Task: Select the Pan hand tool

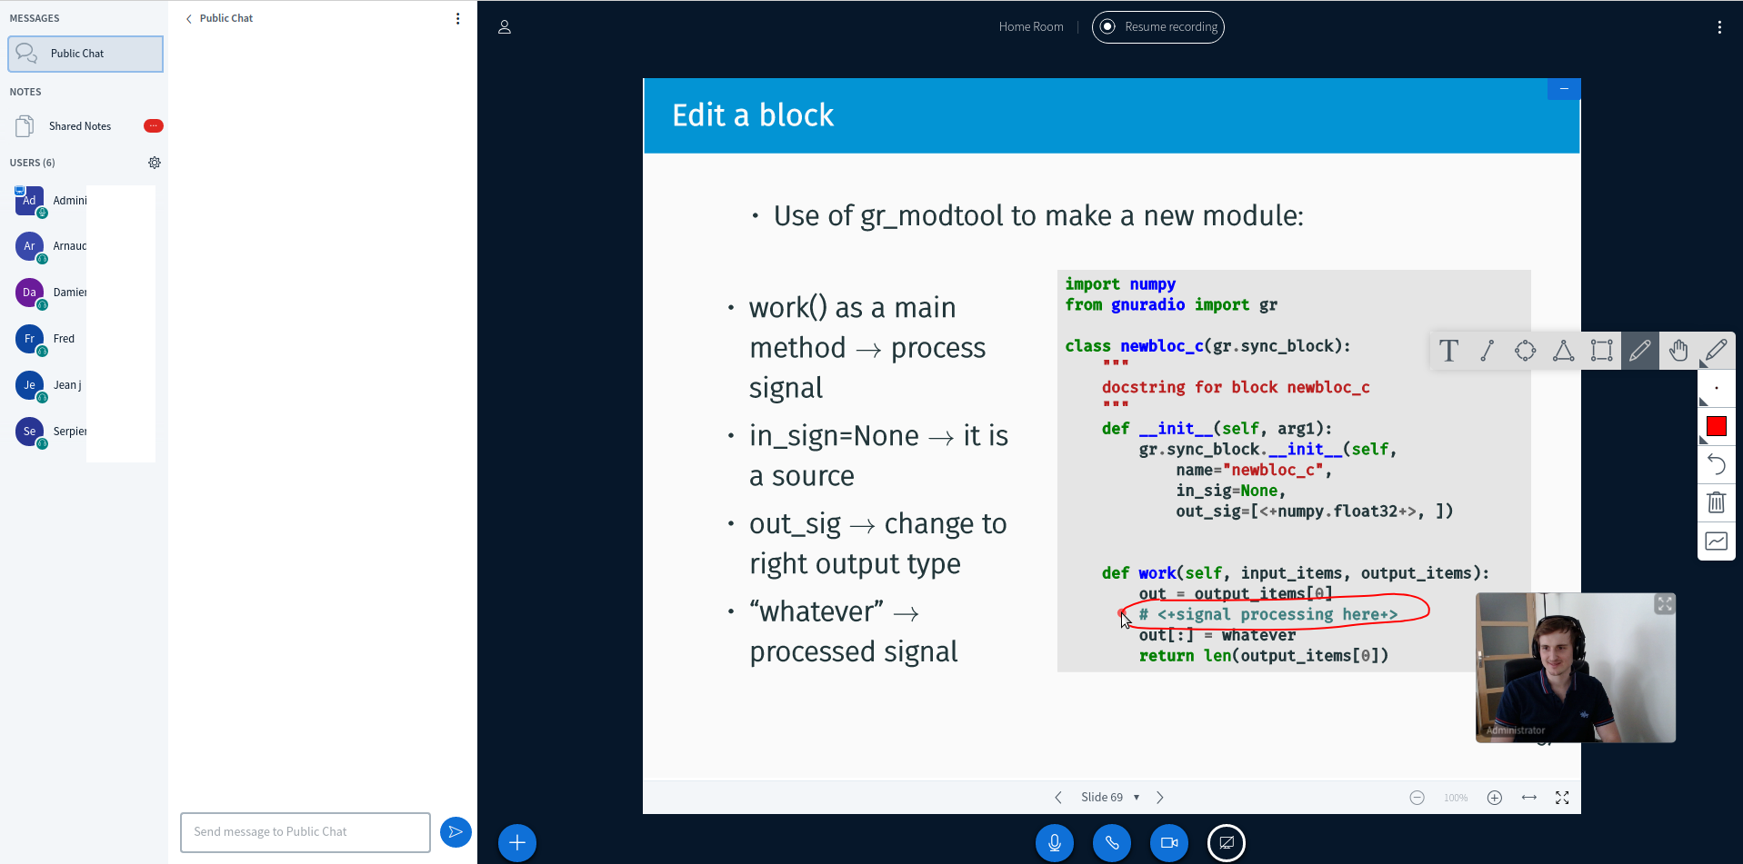Action: pyautogui.click(x=1678, y=351)
